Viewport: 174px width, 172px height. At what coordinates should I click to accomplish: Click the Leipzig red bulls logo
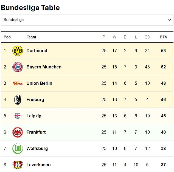pyautogui.click(x=18, y=116)
